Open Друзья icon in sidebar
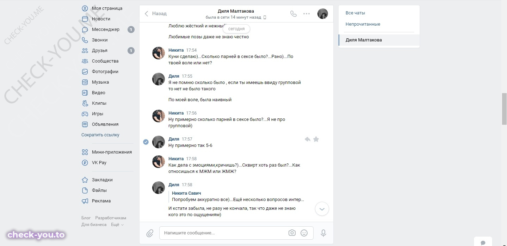 coord(85,51)
